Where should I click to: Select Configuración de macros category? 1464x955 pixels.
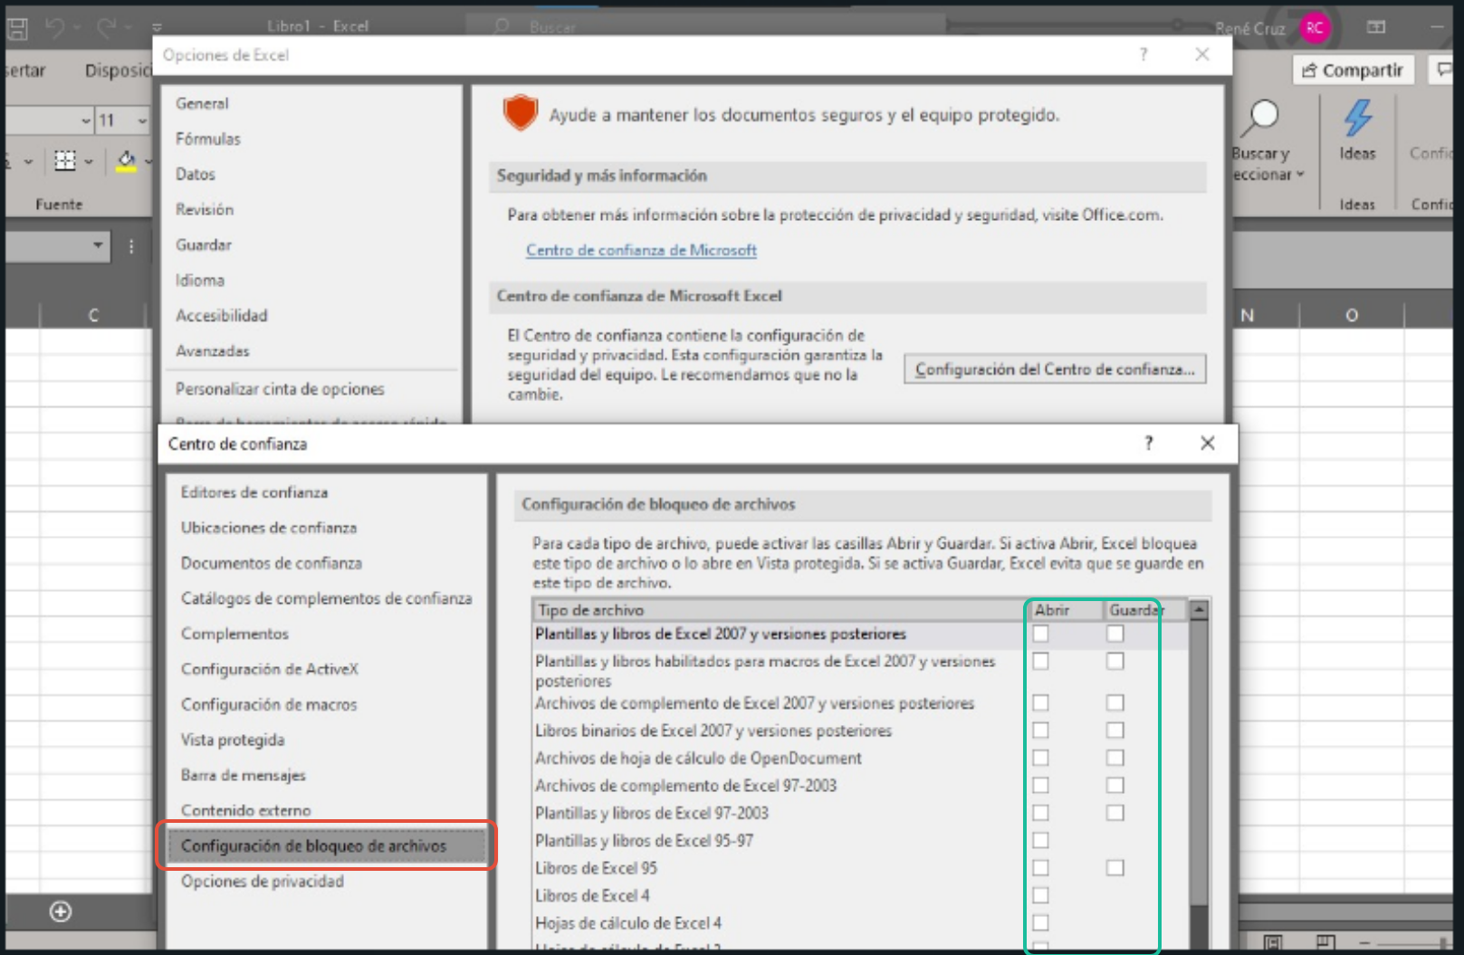point(269,703)
